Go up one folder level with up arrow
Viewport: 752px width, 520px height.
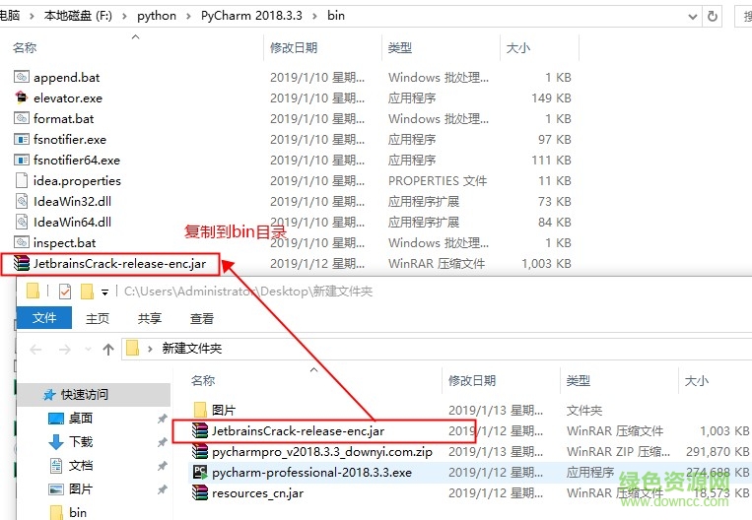(108, 349)
